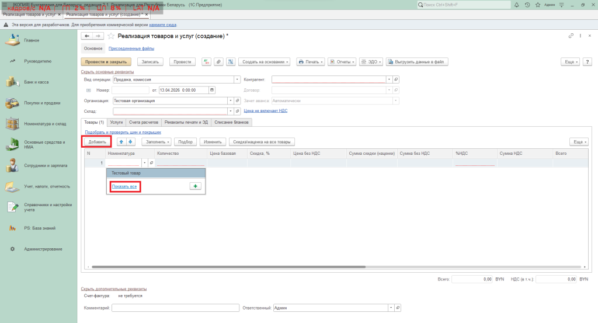The height and width of the screenshot is (323, 598).
Task: Expand the Вид операции dropdown
Action: point(237,79)
